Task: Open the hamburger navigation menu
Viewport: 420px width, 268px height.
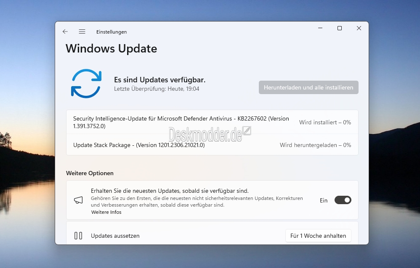Action: point(82,32)
